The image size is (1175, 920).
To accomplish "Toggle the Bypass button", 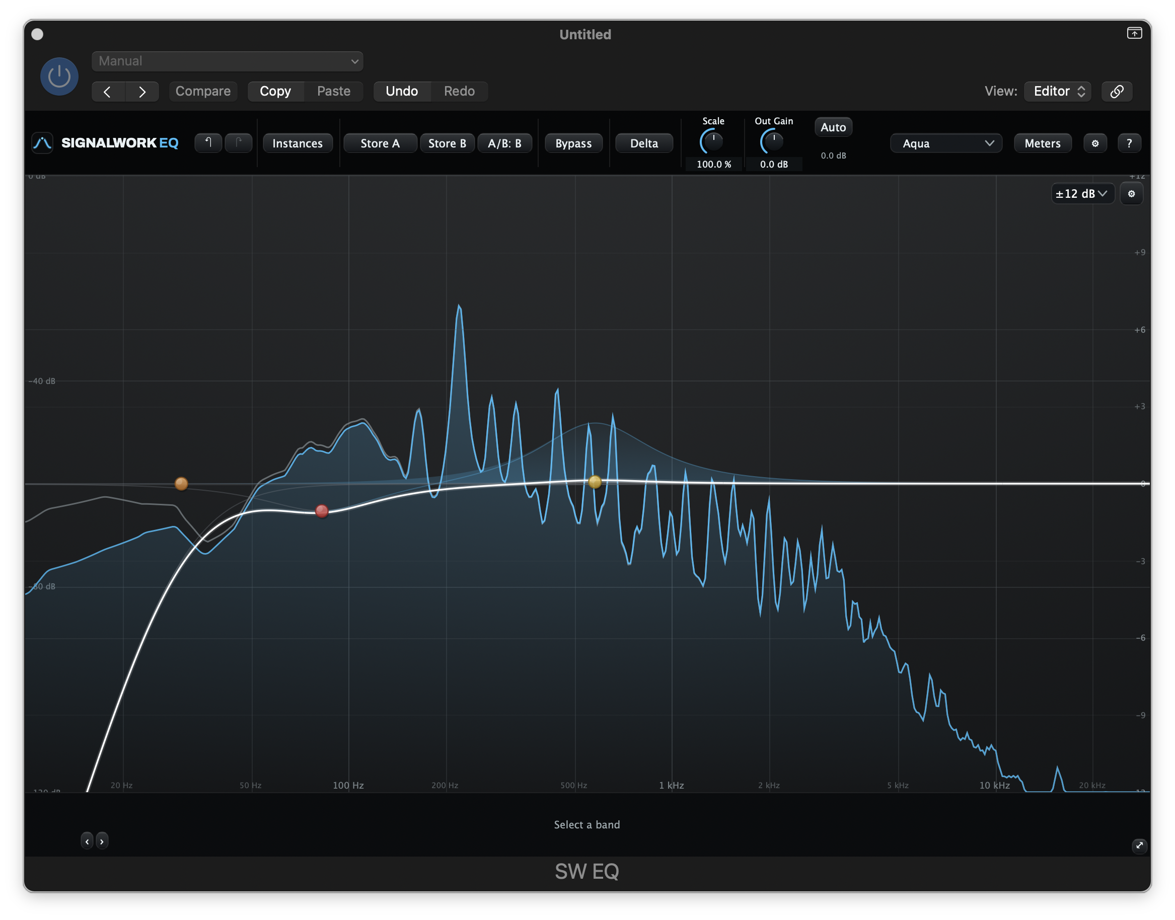I will coord(573,143).
